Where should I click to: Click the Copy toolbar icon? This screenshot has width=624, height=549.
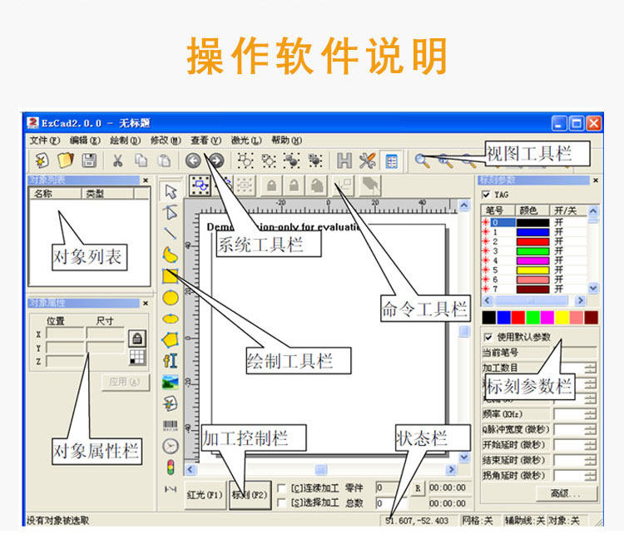point(141,161)
